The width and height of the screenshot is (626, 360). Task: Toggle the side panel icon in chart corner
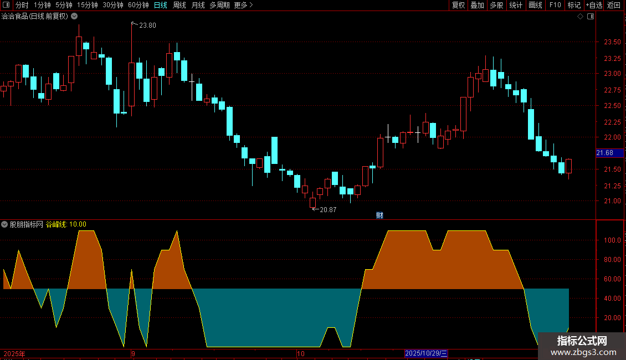click(591, 17)
